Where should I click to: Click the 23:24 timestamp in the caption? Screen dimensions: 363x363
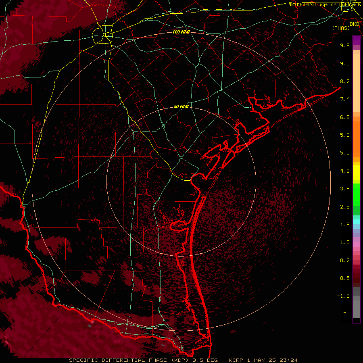[288, 360]
